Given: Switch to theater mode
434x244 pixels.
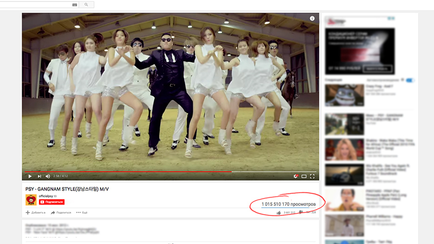Looking at the screenshot, I should tap(304, 176).
